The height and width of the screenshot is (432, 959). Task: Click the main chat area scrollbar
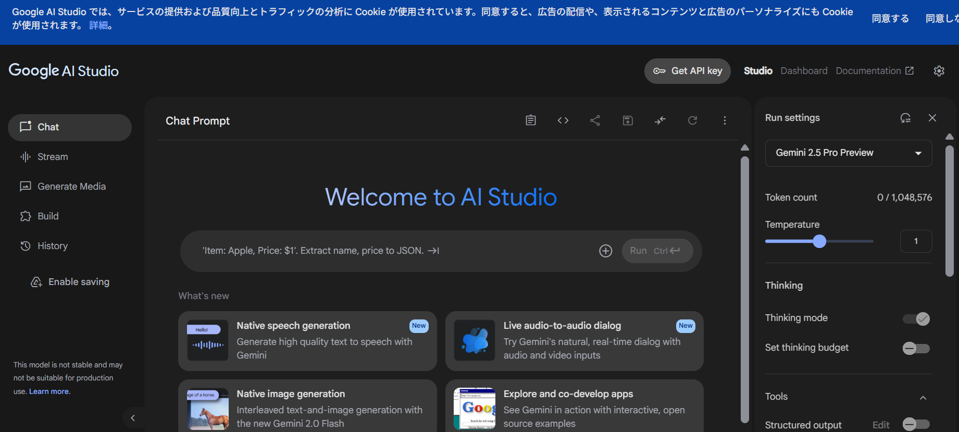click(x=745, y=289)
